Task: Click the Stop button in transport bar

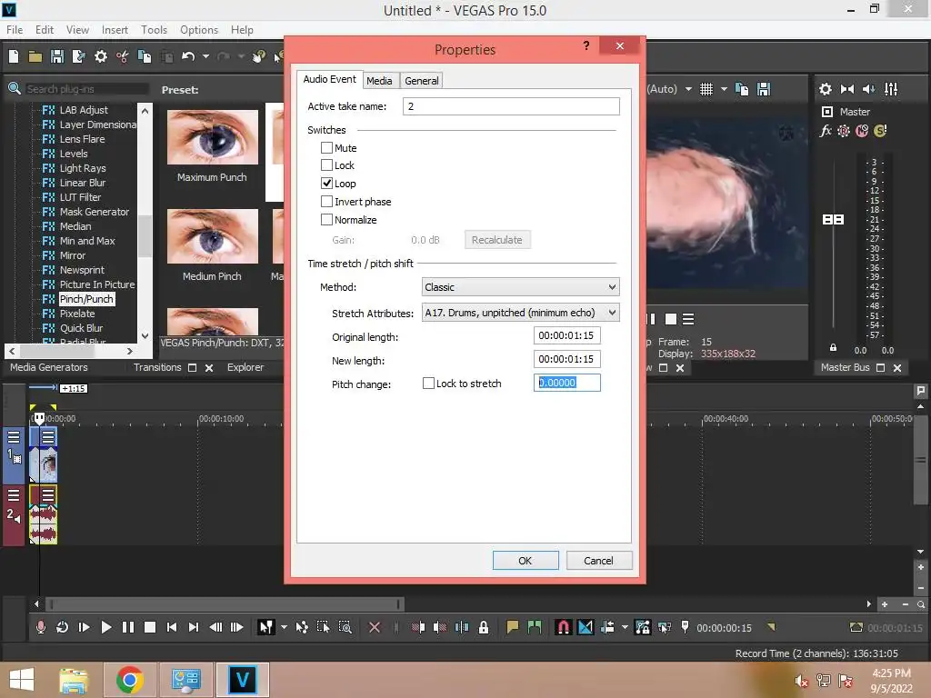Action: pos(150,627)
